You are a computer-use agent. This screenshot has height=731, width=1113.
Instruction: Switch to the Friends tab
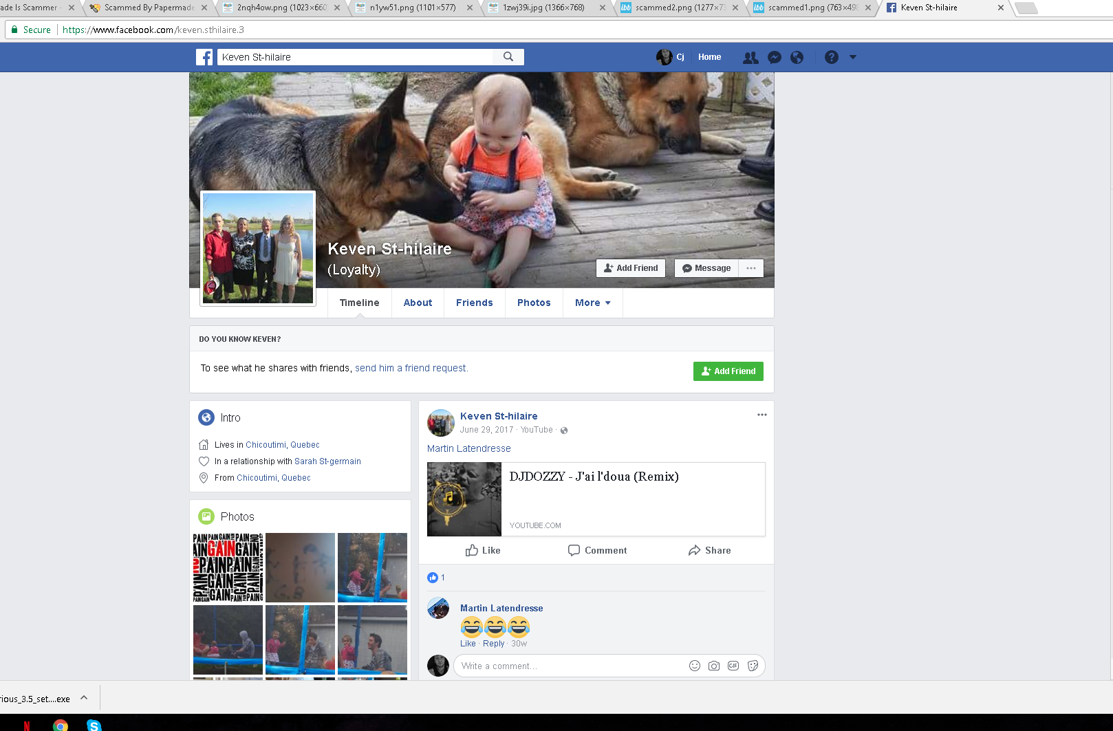click(475, 303)
